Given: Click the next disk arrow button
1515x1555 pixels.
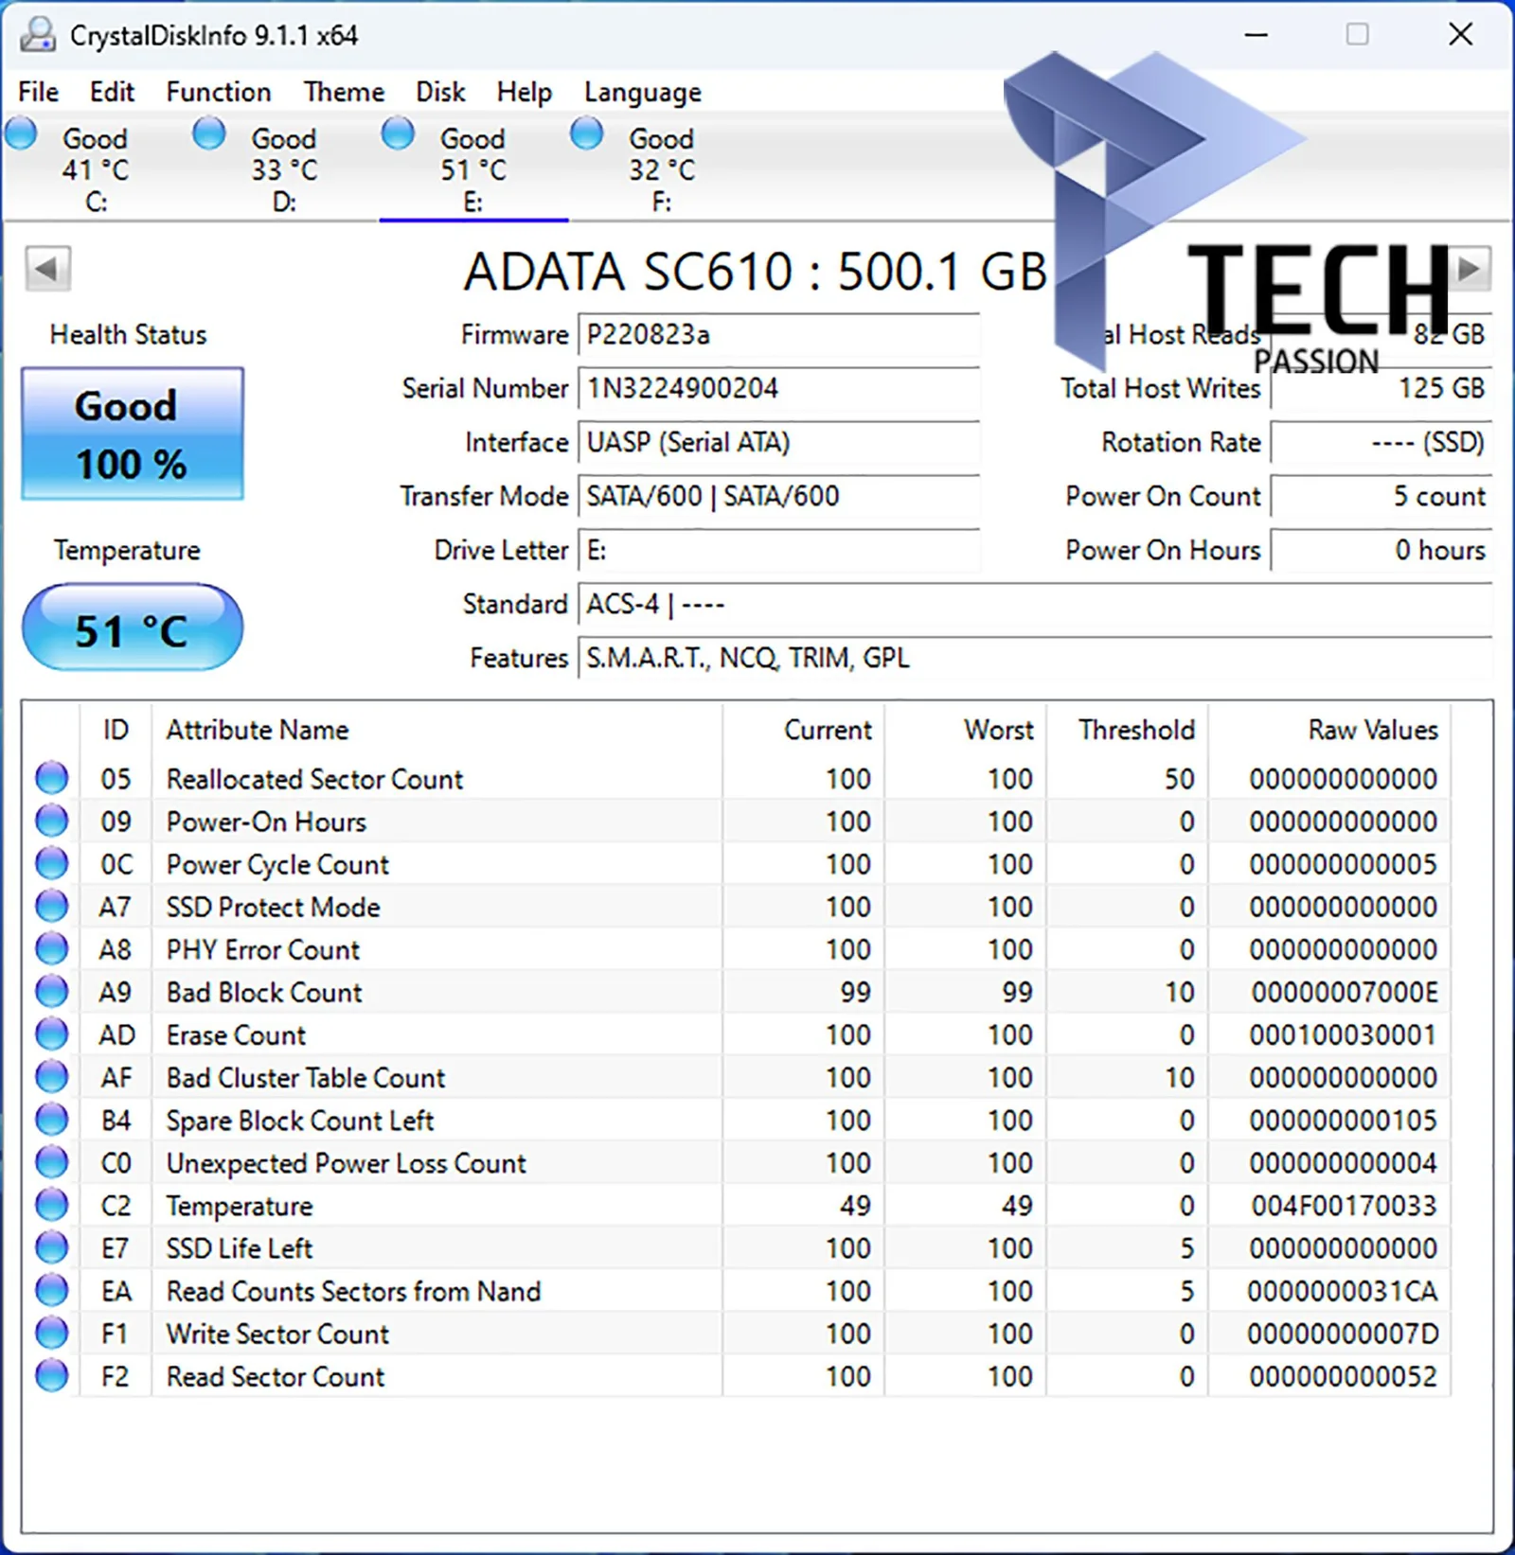Looking at the screenshot, I should pos(1470,269).
